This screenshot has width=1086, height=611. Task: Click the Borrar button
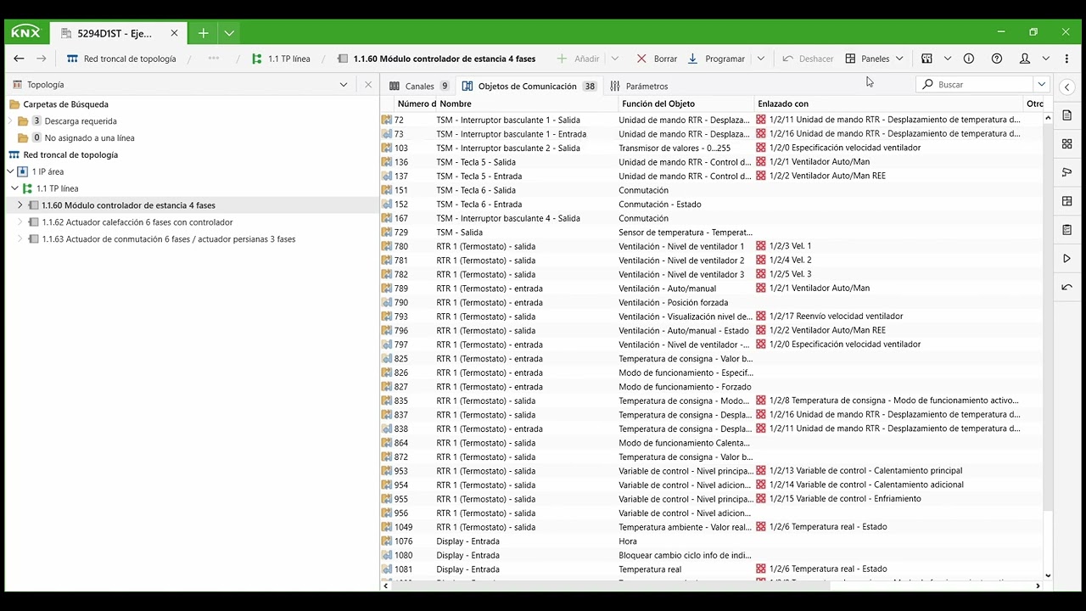657,59
